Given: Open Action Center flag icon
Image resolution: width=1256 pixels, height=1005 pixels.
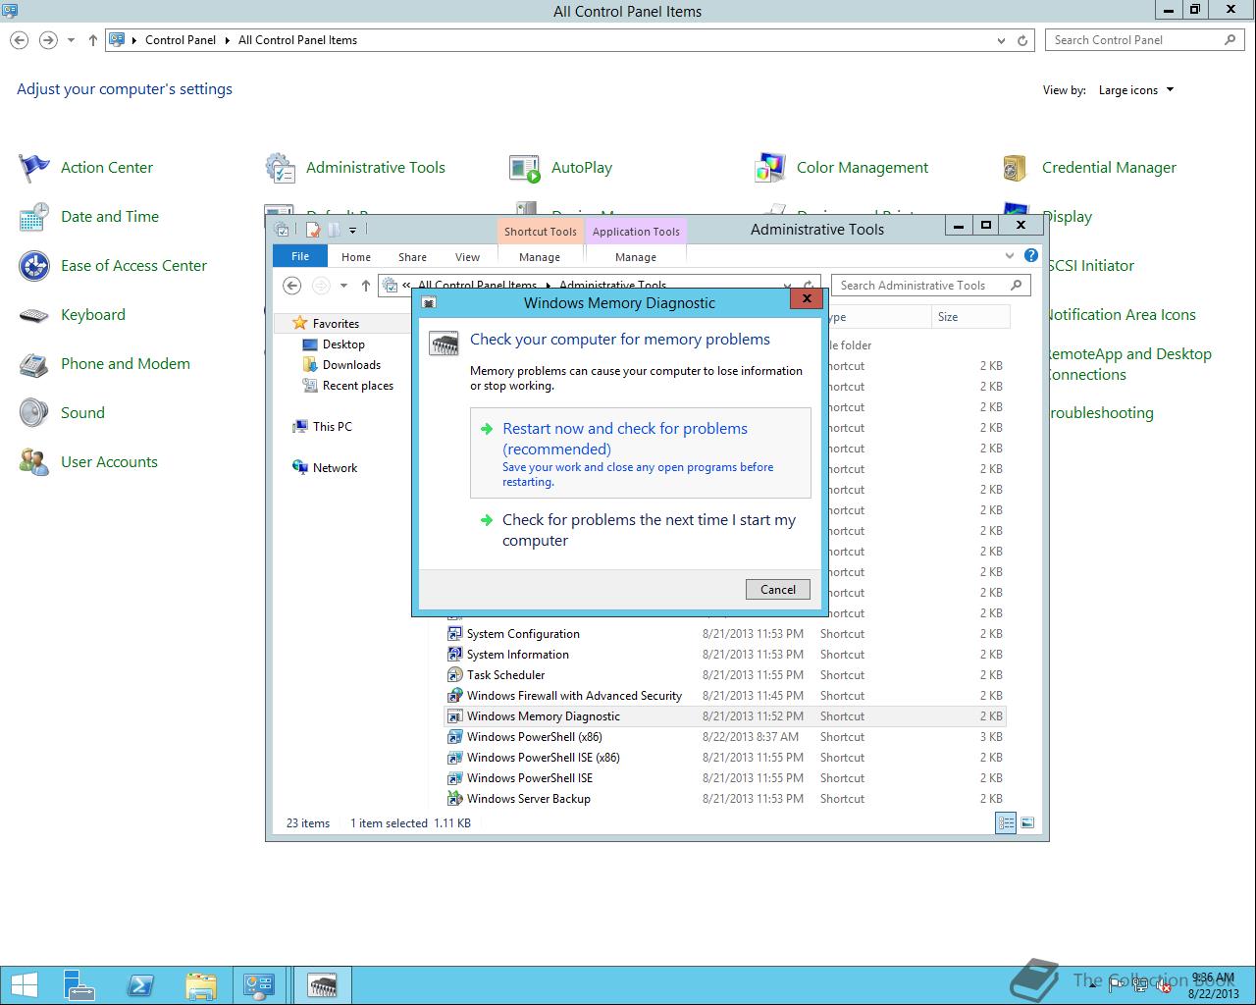Looking at the screenshot, I should [x=34, y=168].
